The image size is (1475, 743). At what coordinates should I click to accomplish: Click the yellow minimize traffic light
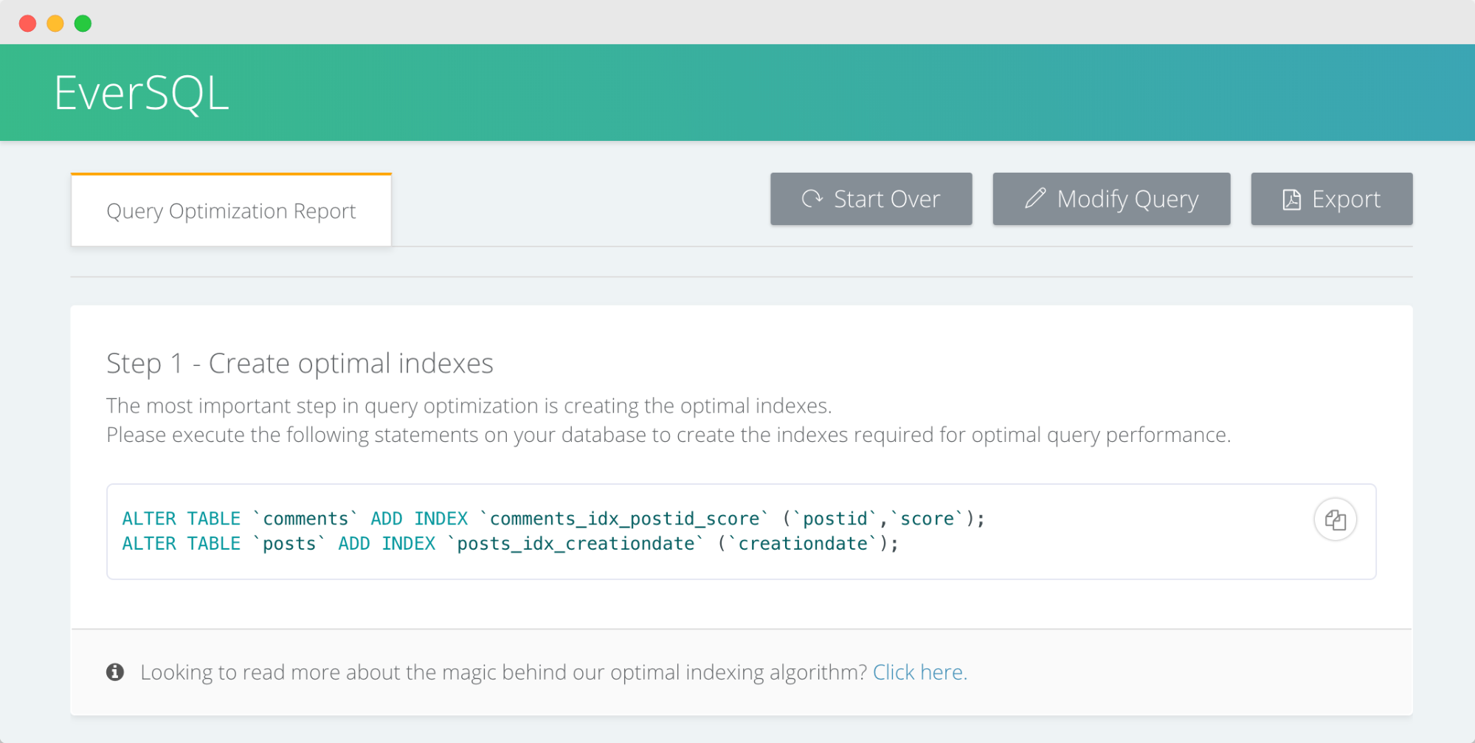pyautogui.click(x=55, y=23)
